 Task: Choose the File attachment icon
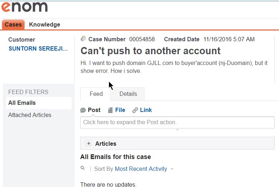(x=110, y=110)
